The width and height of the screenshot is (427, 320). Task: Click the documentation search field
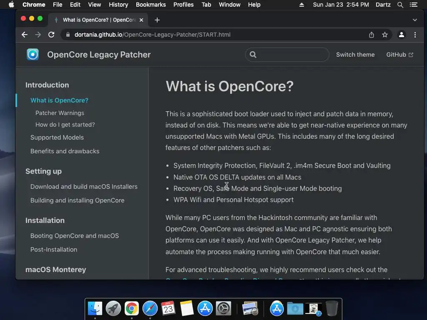click(287, 55)
